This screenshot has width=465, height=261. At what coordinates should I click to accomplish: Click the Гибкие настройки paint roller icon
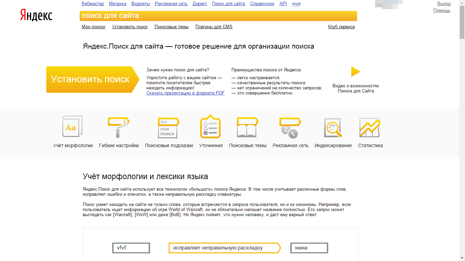(119, 127)
